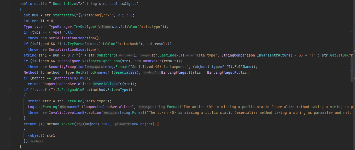Click fold end marker after throw InvalidOperationException
The width and height of the screenshot is (355, 150).
pos(10,118)
